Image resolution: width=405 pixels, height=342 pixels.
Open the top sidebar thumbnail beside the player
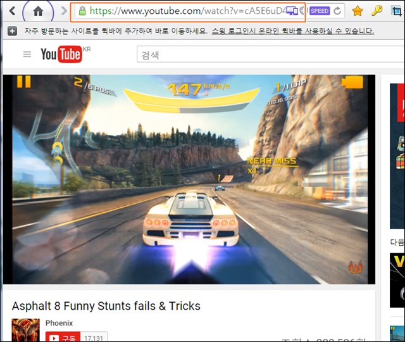[397, 156]
